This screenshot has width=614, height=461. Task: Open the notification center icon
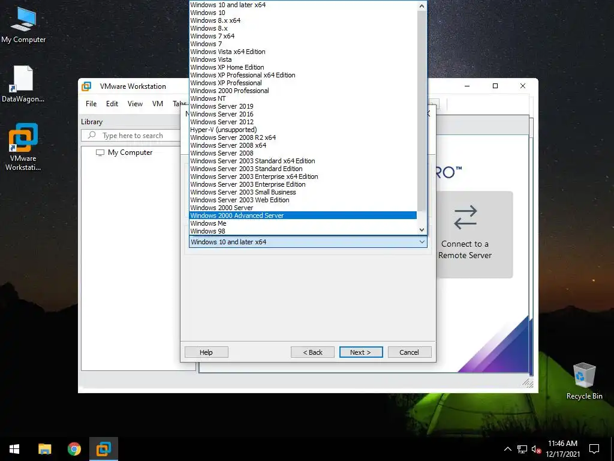click(594, 449)
